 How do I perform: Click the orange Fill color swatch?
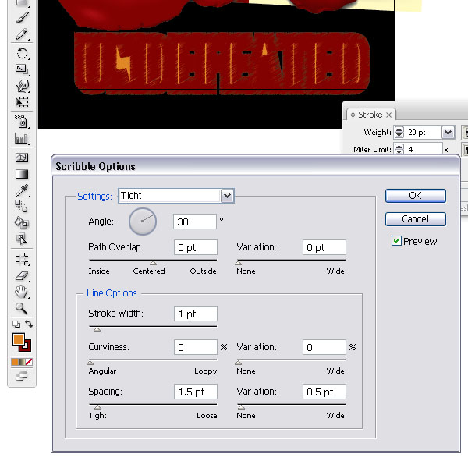pyautogui.click(x=18, y=339)
